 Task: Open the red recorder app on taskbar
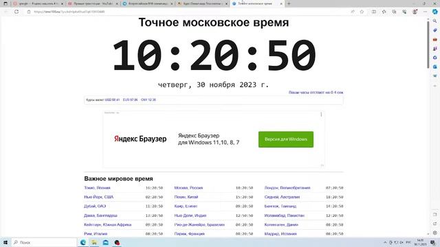[x=117, y=242]
